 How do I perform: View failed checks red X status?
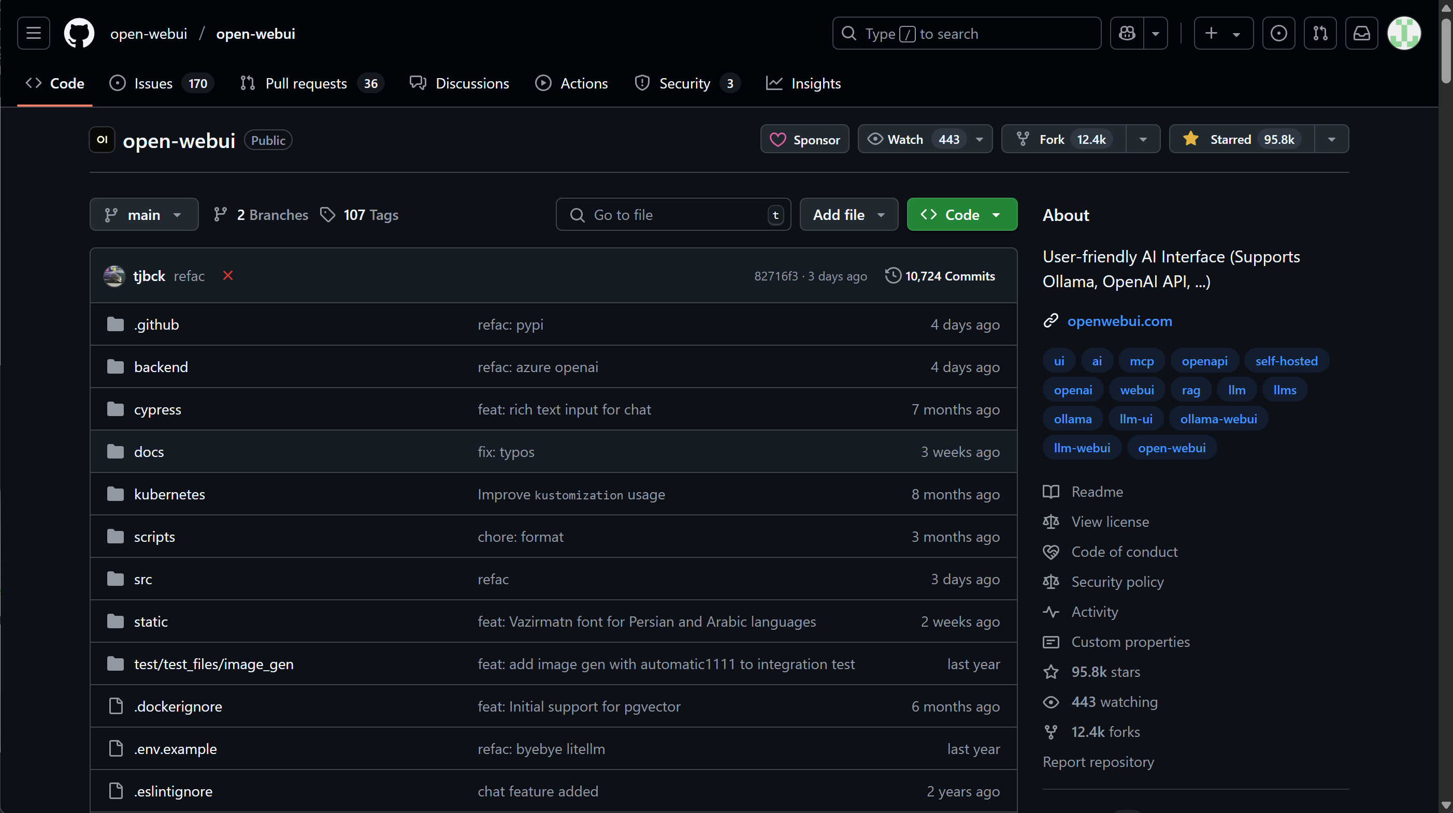tap(228, 275)
